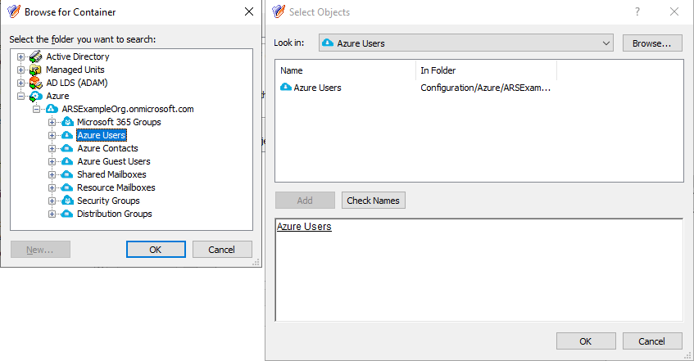The image size is (694, 361).
Task: Click the Select Objects title bar icon
Action: click(279, 11)
